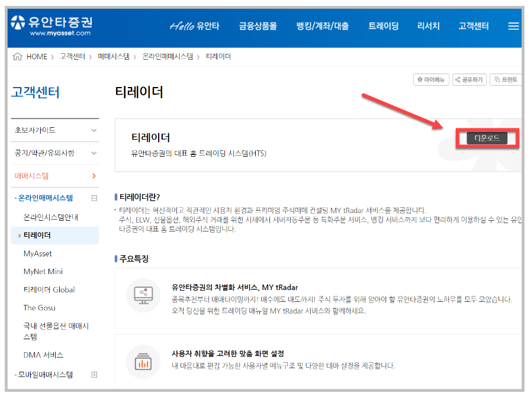Click the Yuanta Securities logo

point(52,25)
